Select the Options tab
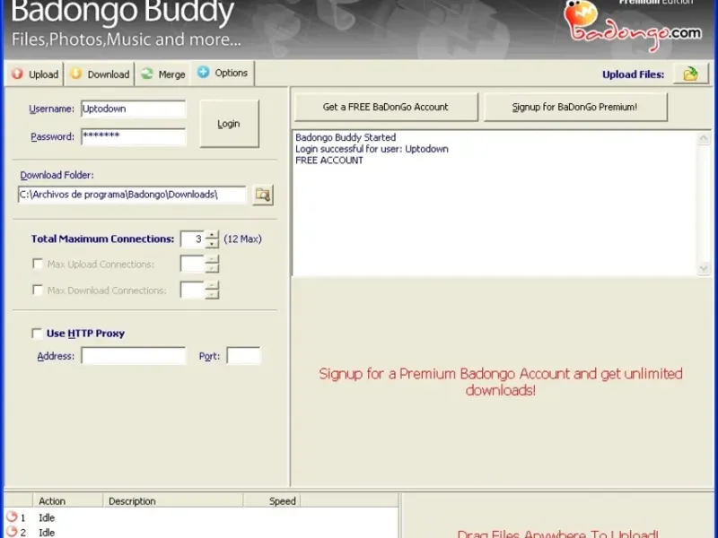The width and height of the screenshot is (718, 538). pos(223,73)
